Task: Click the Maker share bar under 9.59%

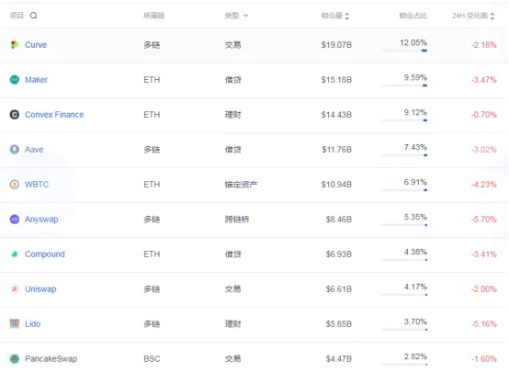Action: (404, 85)
